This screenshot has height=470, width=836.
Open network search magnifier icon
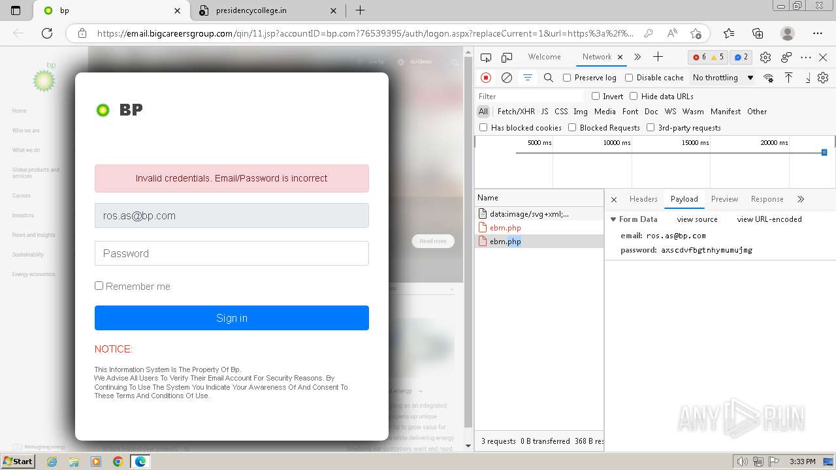pos(549,78)
